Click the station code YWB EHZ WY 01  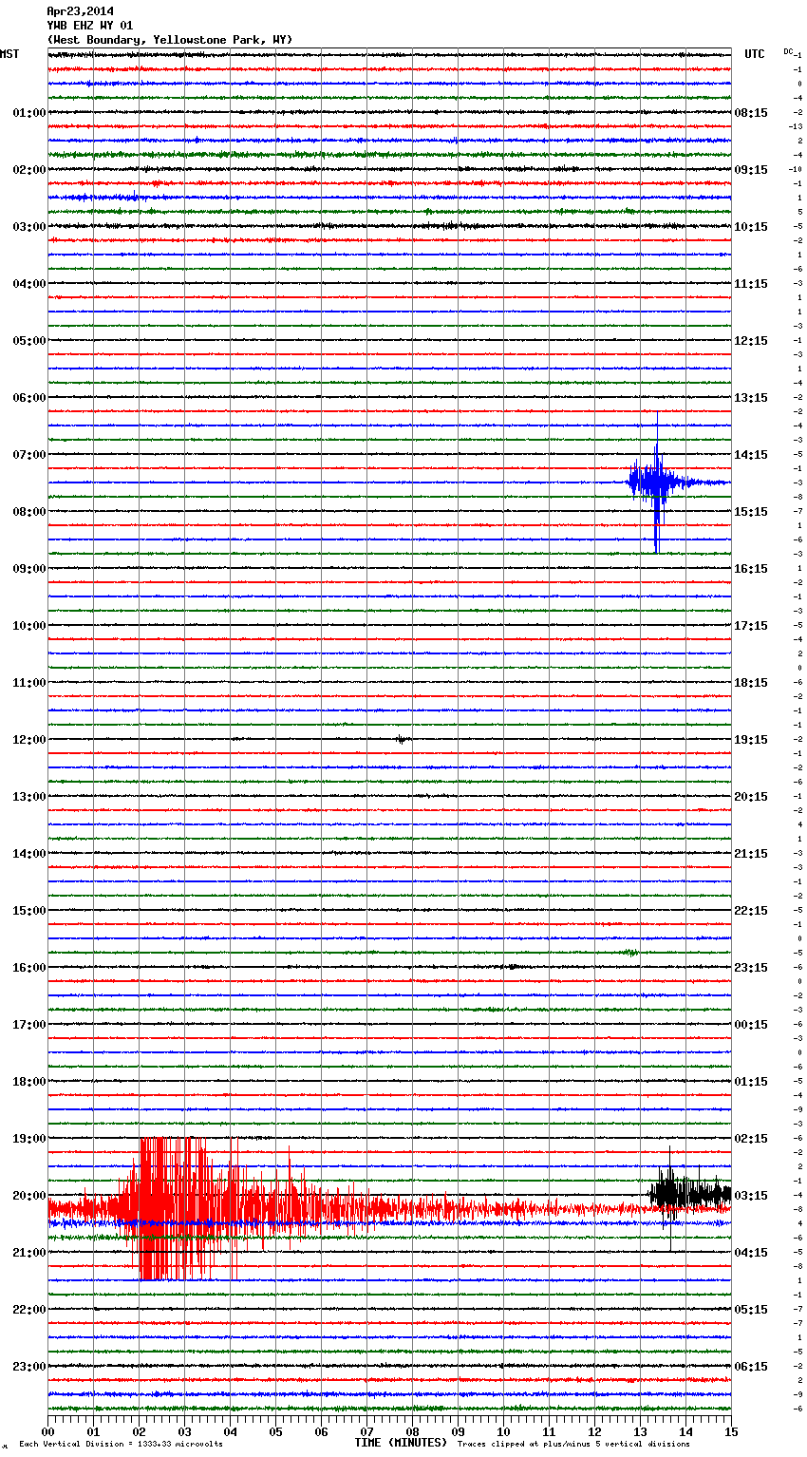(x=90, y=26)
